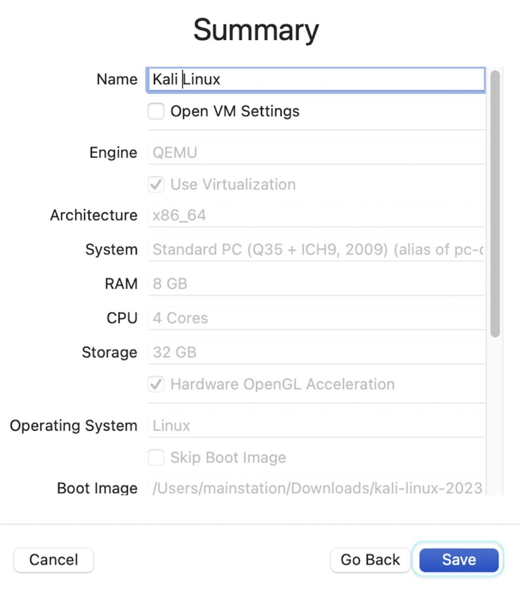
Task: Enable the Open VM Settings checkbox
Action: click(x=156, y=111)
